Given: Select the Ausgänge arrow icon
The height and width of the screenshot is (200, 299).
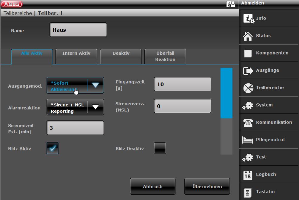Looking at the screenshot, I should pos(248,71).
